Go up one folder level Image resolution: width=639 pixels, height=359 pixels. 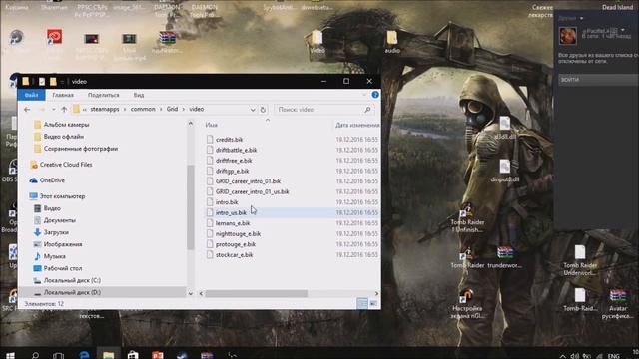click(x=64, y=109)
